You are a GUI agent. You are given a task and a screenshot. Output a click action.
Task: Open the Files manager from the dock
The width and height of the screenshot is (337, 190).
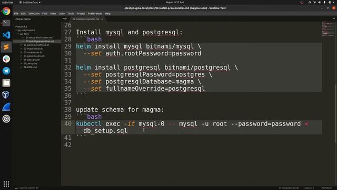pyautogui.click(x=6, y=83)
